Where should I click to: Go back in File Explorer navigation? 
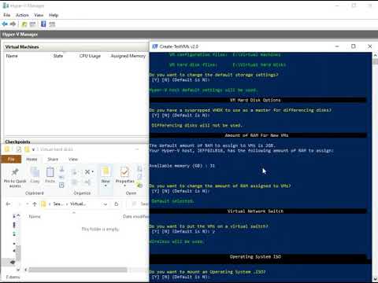pos(9,204)
